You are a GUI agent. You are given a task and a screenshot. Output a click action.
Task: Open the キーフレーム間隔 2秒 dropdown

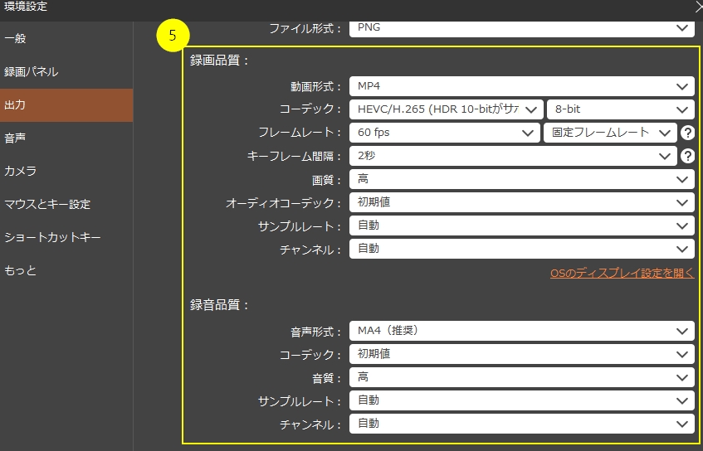(513, 156)
